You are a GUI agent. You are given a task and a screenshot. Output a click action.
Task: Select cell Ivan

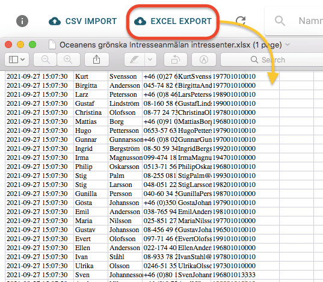click(x=91, y=257)
